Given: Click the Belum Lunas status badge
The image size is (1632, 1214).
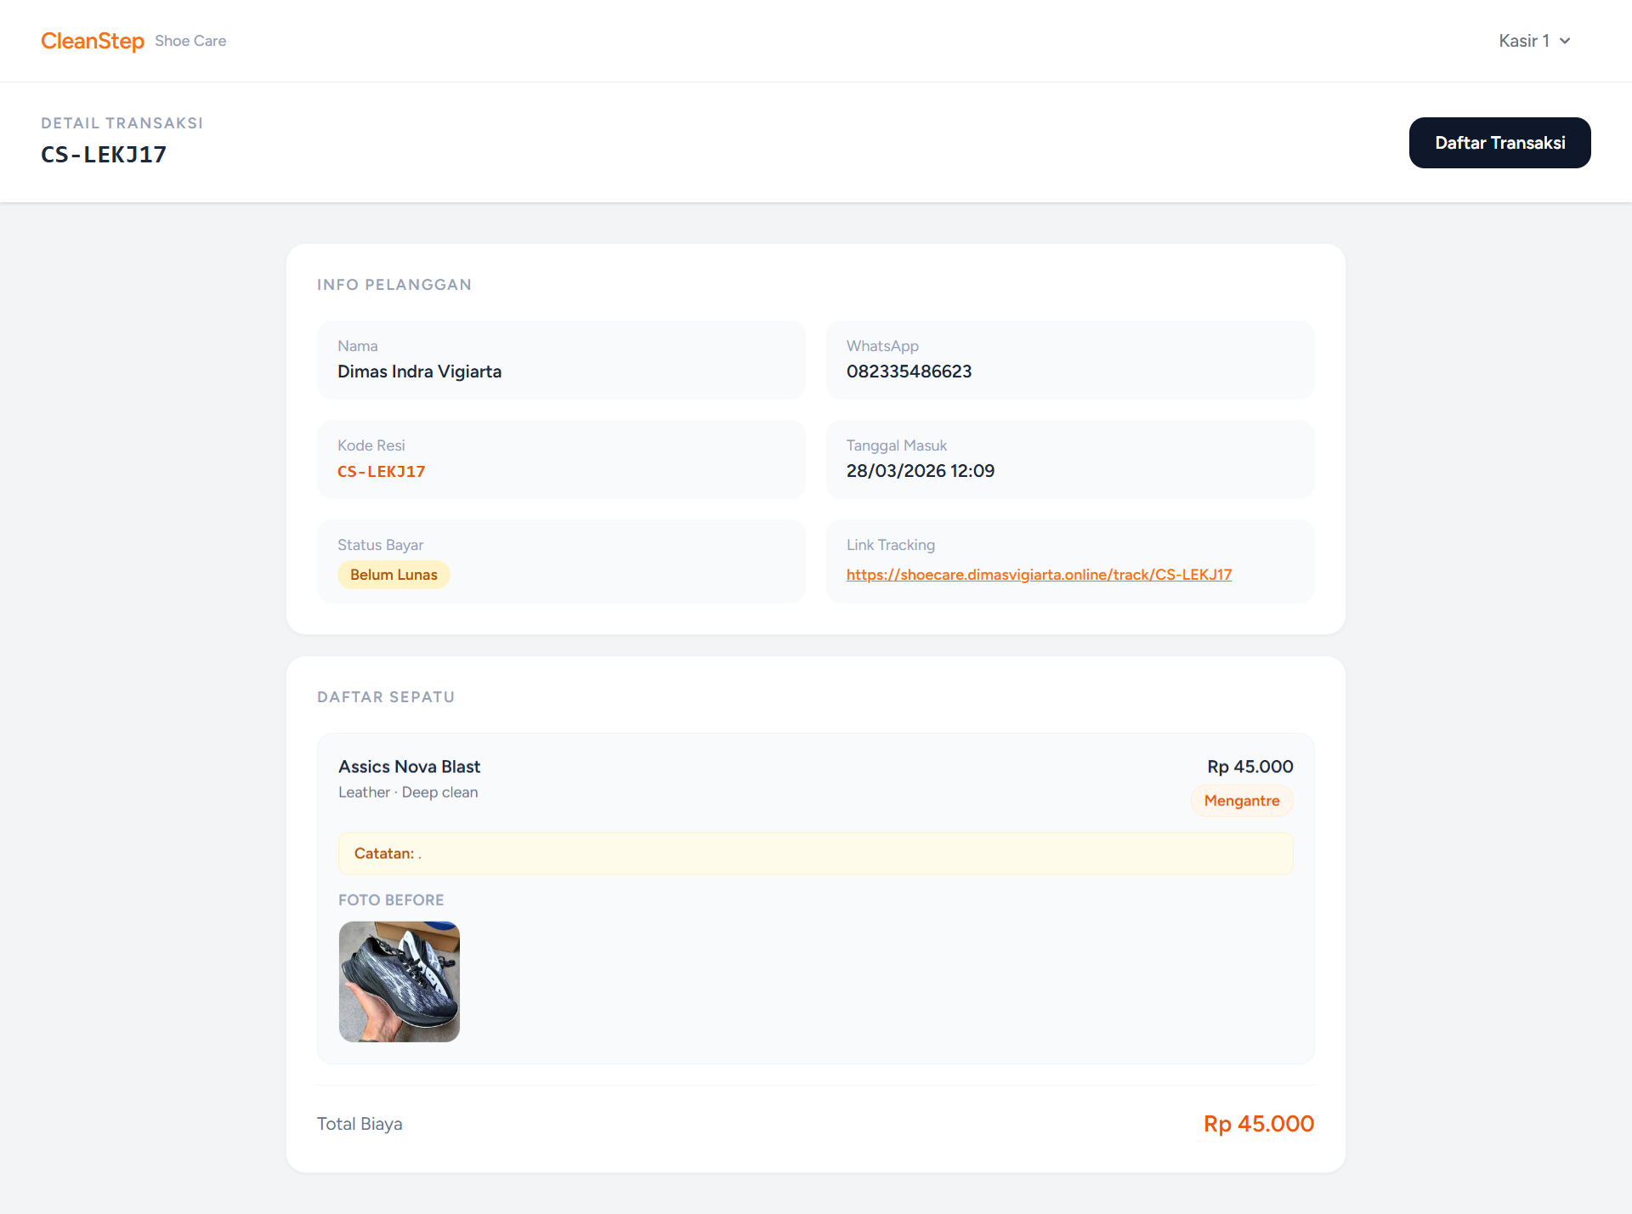Looking at the screenshot, I should click(394, 575).
